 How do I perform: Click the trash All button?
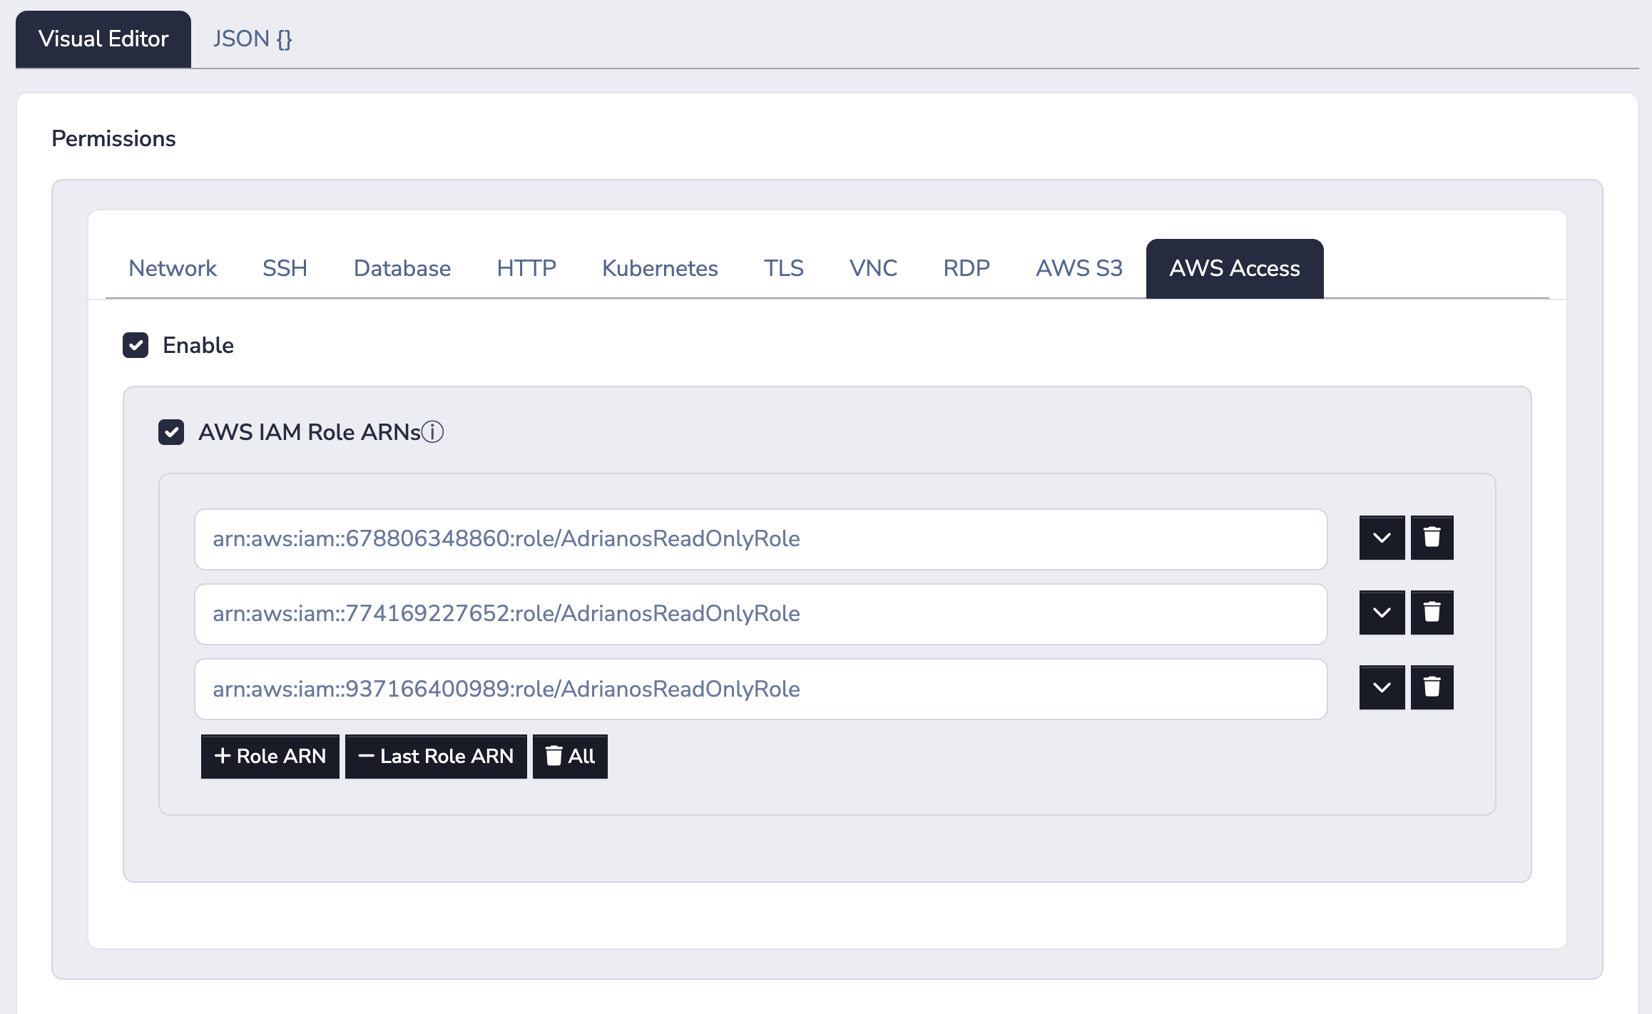pyautogui.click(x=569, y=756)
